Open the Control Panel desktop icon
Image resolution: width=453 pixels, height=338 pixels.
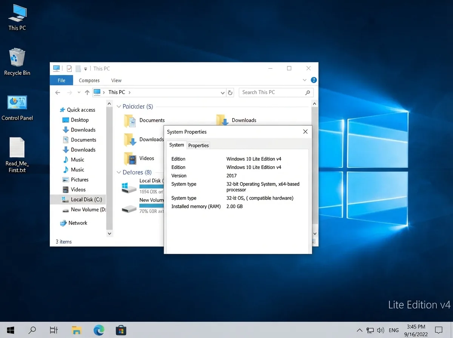[x=17, y=107]
